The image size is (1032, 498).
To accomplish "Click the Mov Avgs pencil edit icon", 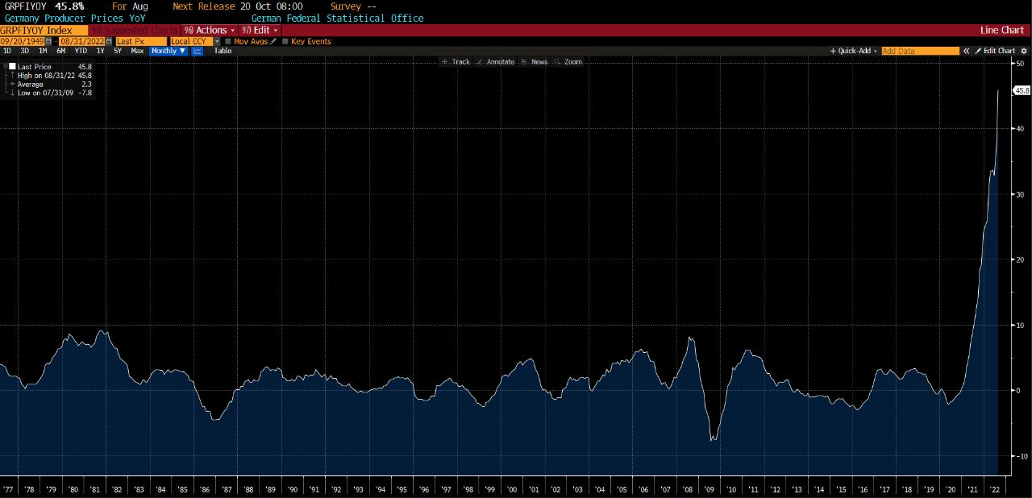I will tap(273, 41).
